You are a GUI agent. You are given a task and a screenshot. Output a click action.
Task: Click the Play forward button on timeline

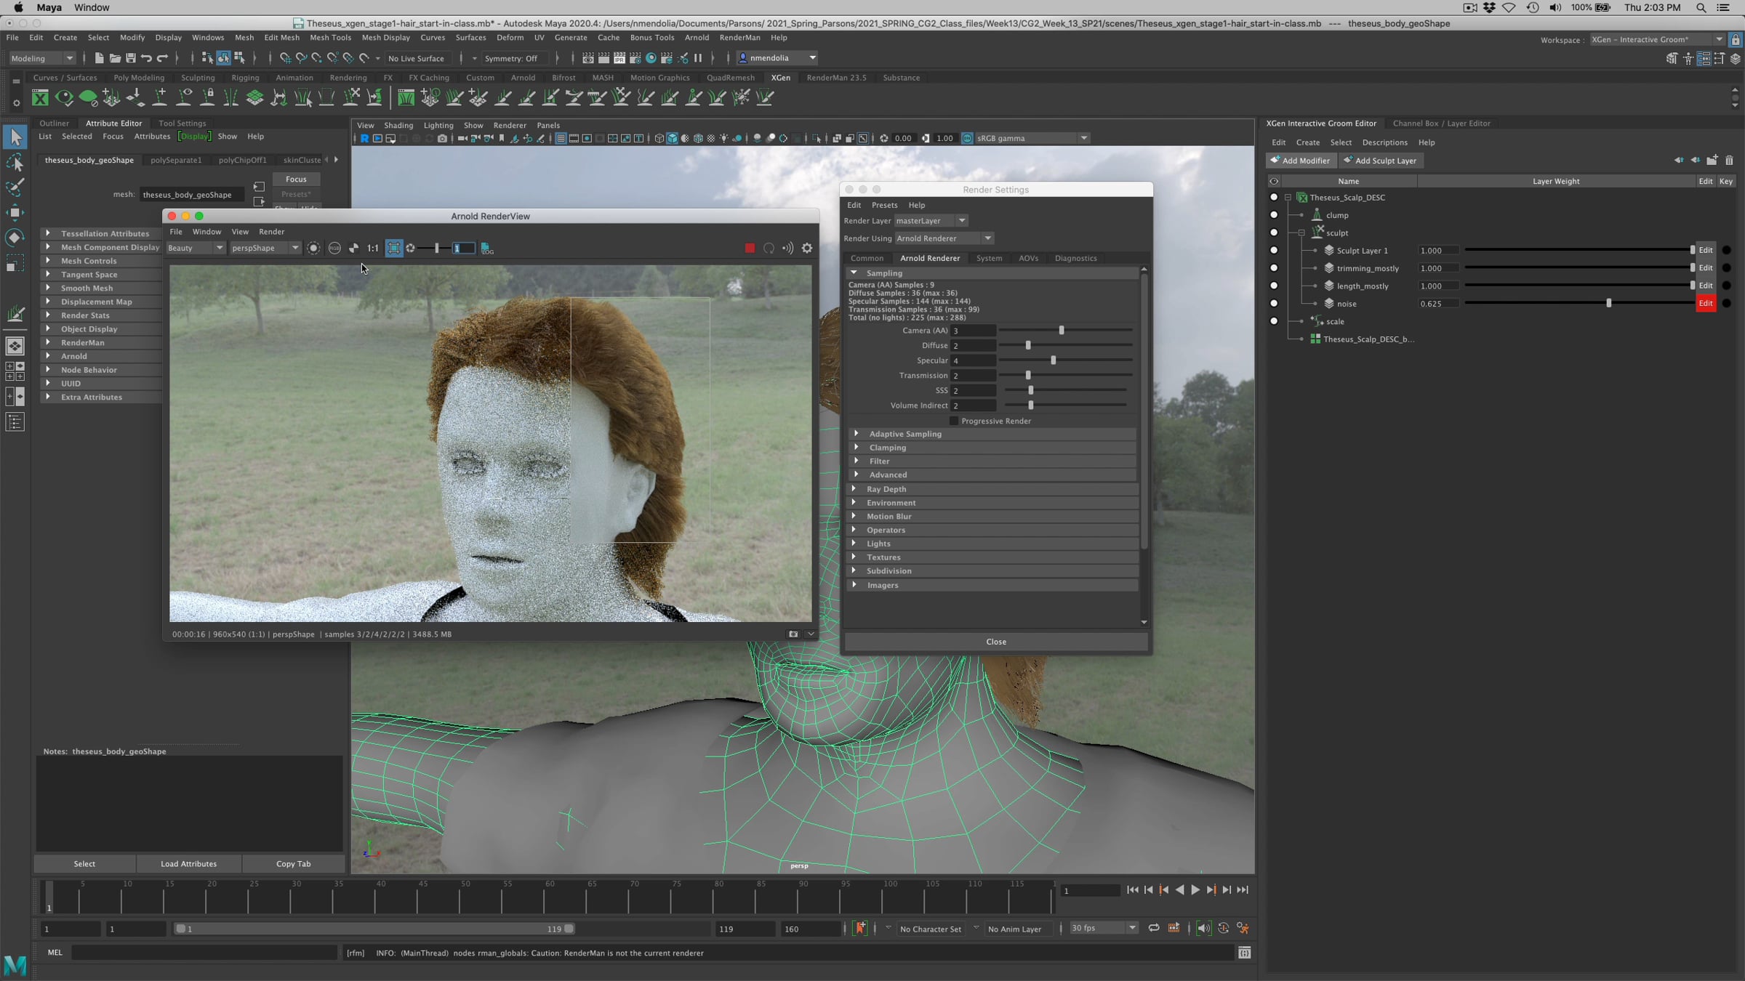click(1195, 890)
